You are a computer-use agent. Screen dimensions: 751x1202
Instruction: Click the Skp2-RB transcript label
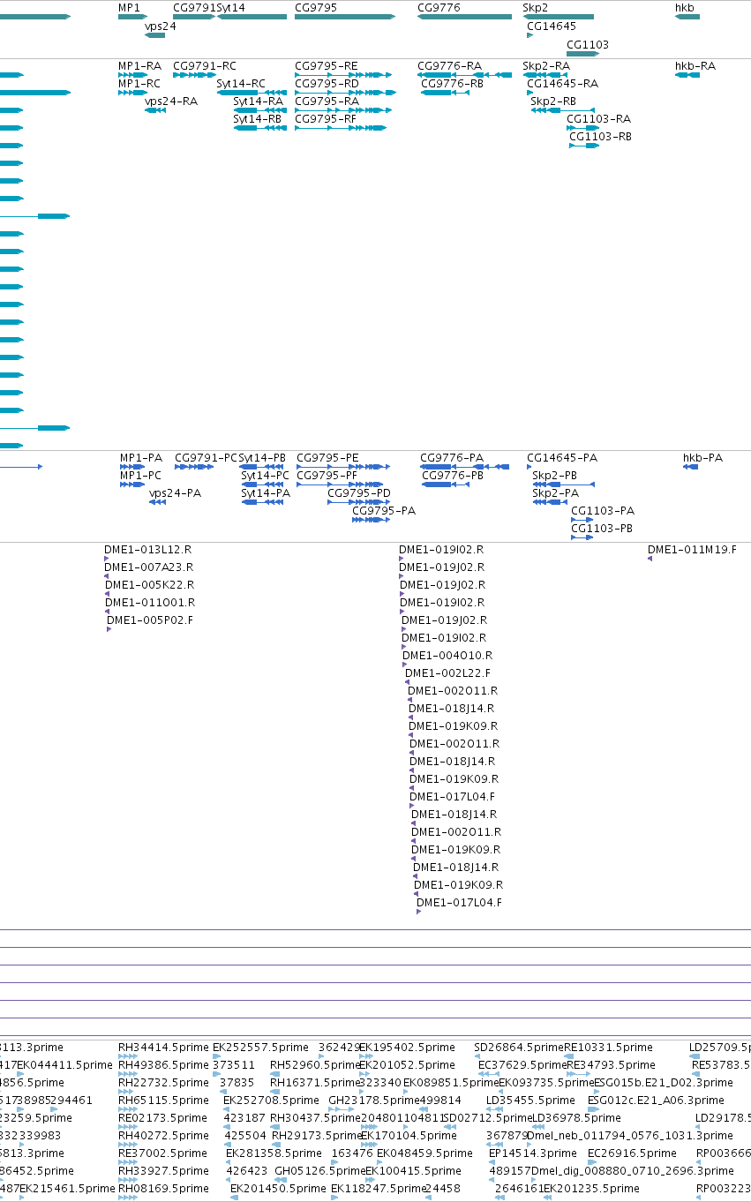point(553,101)
